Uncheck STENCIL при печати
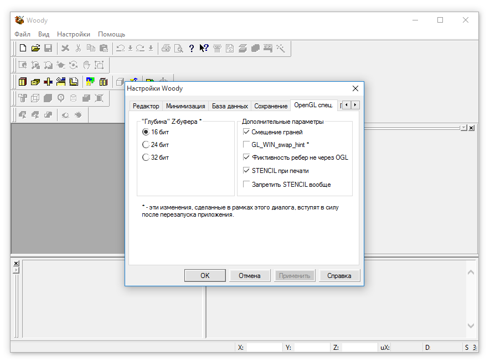This screenshot has width=490, height=362. coord(276,171)
